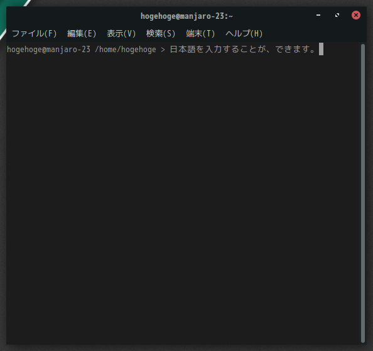The image size is (373, 351).
Task: Maximize the terminal window
Action: [x=337, y=15]
